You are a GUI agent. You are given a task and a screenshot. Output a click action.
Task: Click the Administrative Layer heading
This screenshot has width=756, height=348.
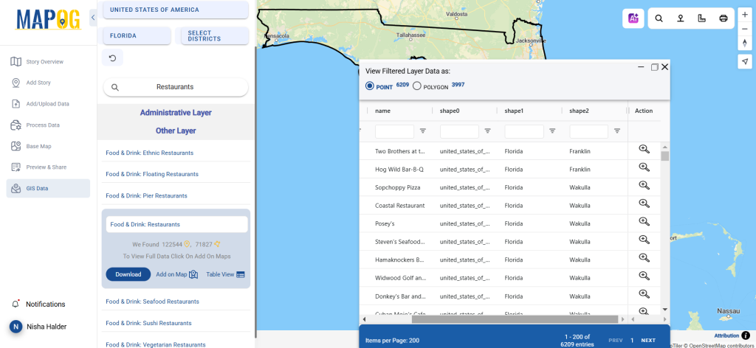(x=176, y=113)
